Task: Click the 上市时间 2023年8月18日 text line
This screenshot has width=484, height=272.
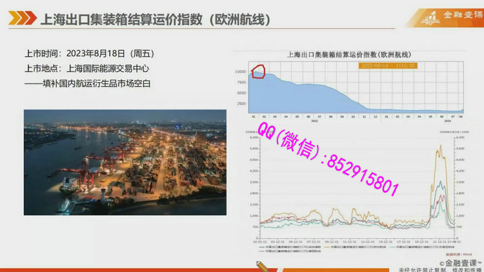Action: (89, 54)
